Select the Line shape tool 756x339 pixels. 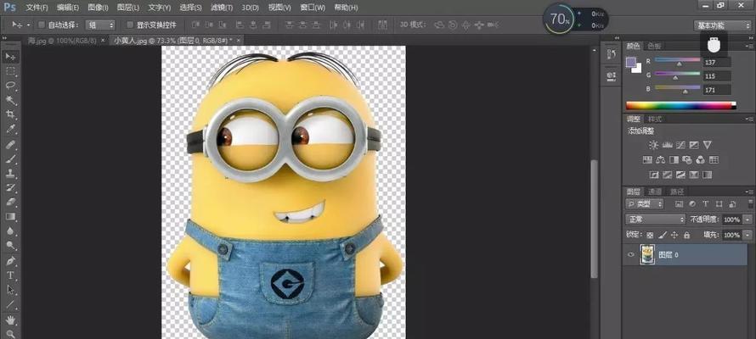click(10, 304)
